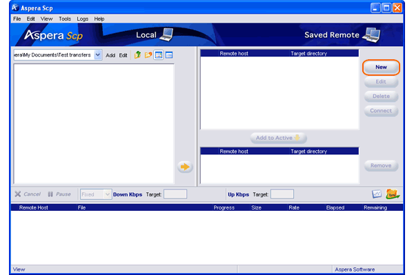Open the Tools menu

(x=65, y=19)
